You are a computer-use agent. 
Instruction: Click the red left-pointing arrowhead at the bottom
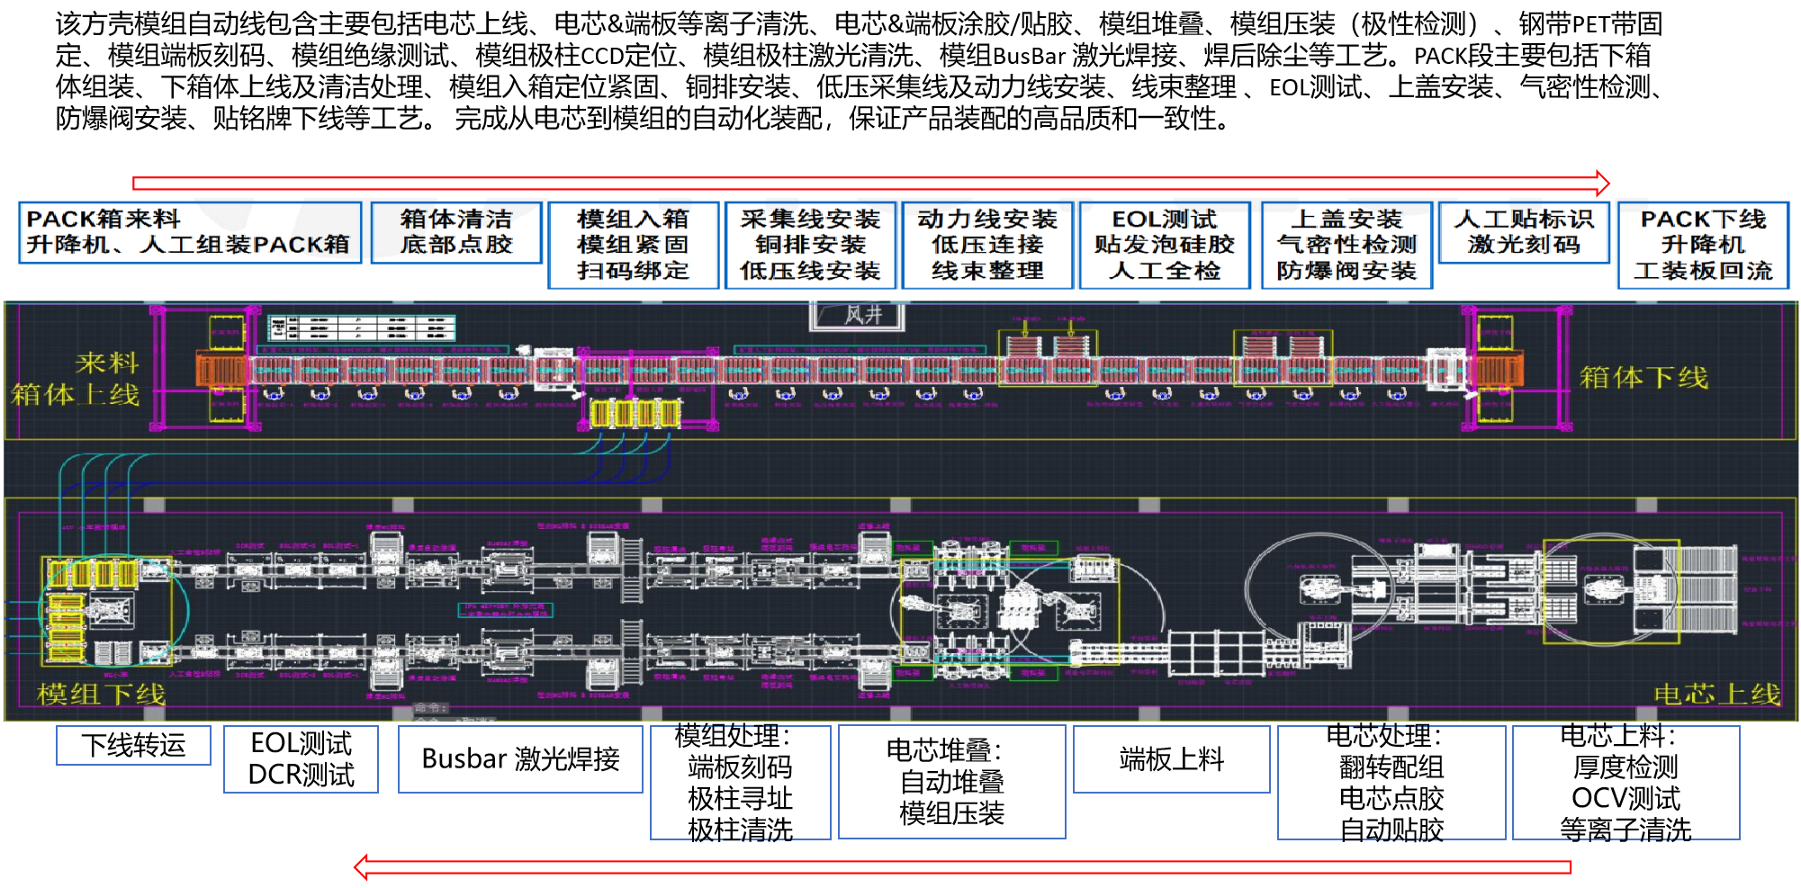point(362,867)
